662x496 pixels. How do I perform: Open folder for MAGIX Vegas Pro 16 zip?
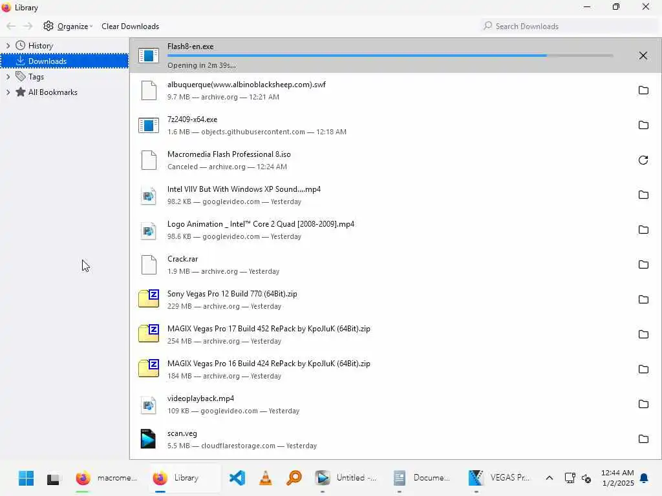pyautogui.click(x=643, y=369)
